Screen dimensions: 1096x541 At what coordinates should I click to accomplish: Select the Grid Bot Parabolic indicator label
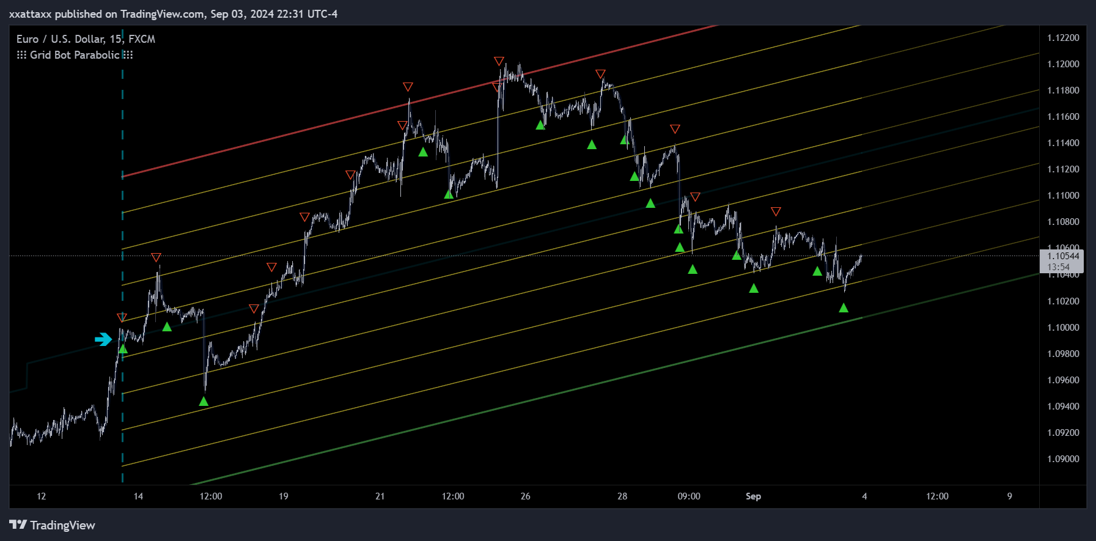pyautogui.click(x=75, y=55)
